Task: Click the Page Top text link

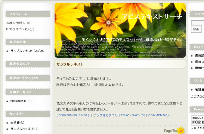Action: click(171, 131)
